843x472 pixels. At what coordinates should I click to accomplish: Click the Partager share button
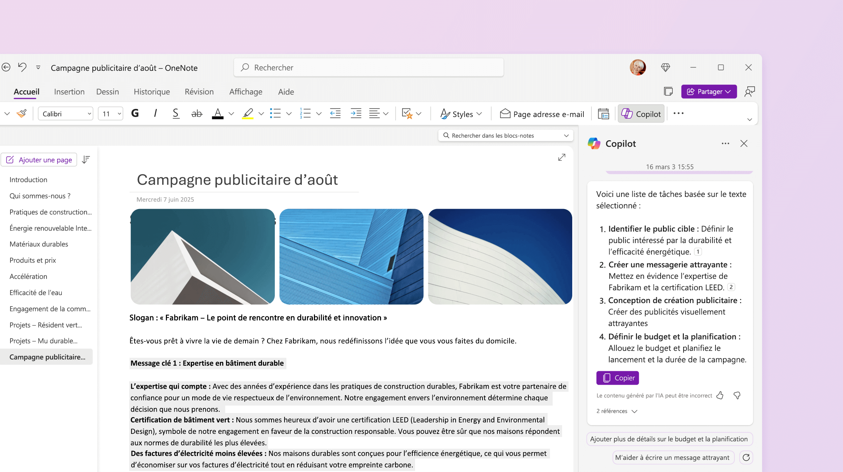click(709, 92)
